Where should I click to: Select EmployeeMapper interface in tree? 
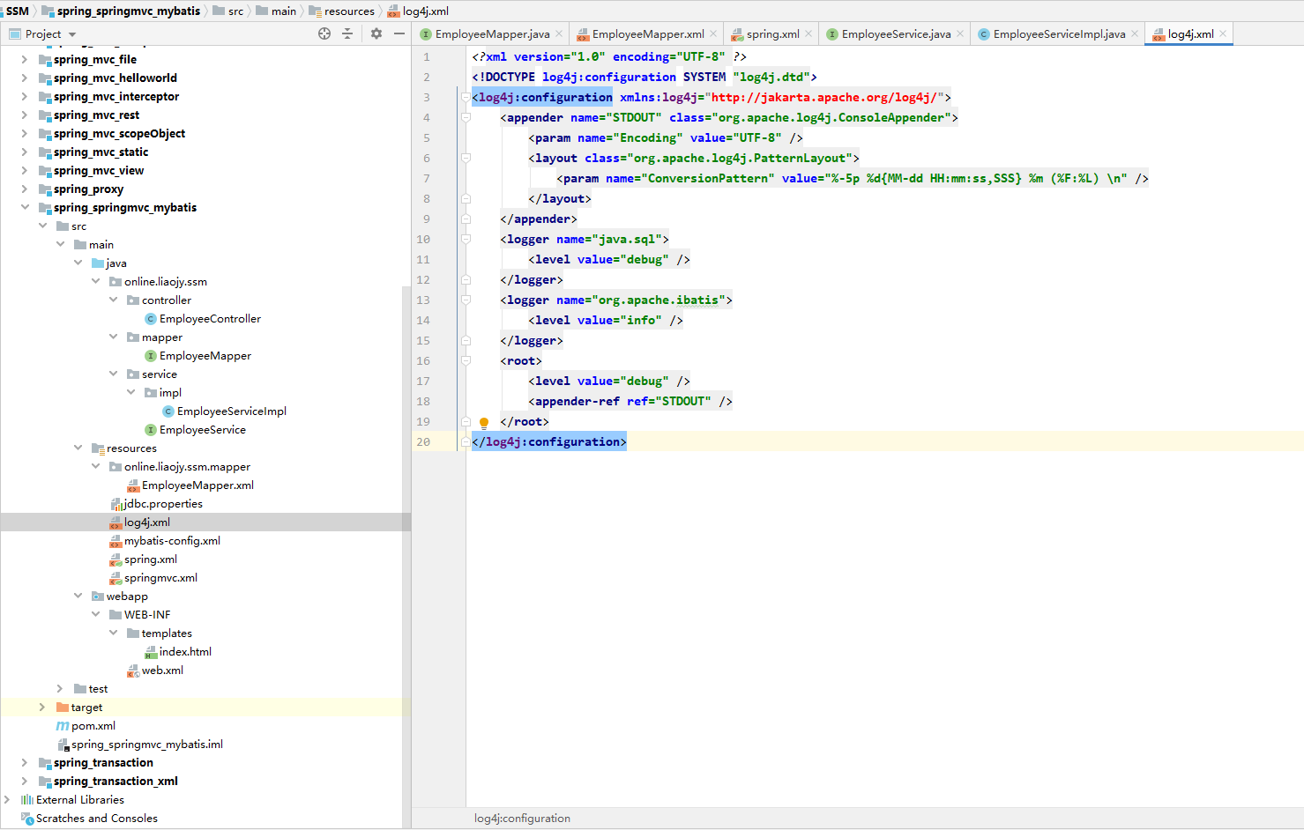[205, 356]
